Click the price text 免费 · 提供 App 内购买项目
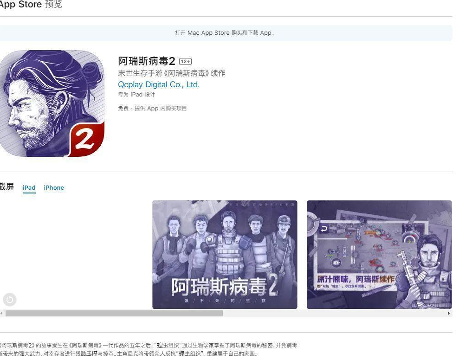The width and height of the screenshot is (472, 360). coord(152,109)
